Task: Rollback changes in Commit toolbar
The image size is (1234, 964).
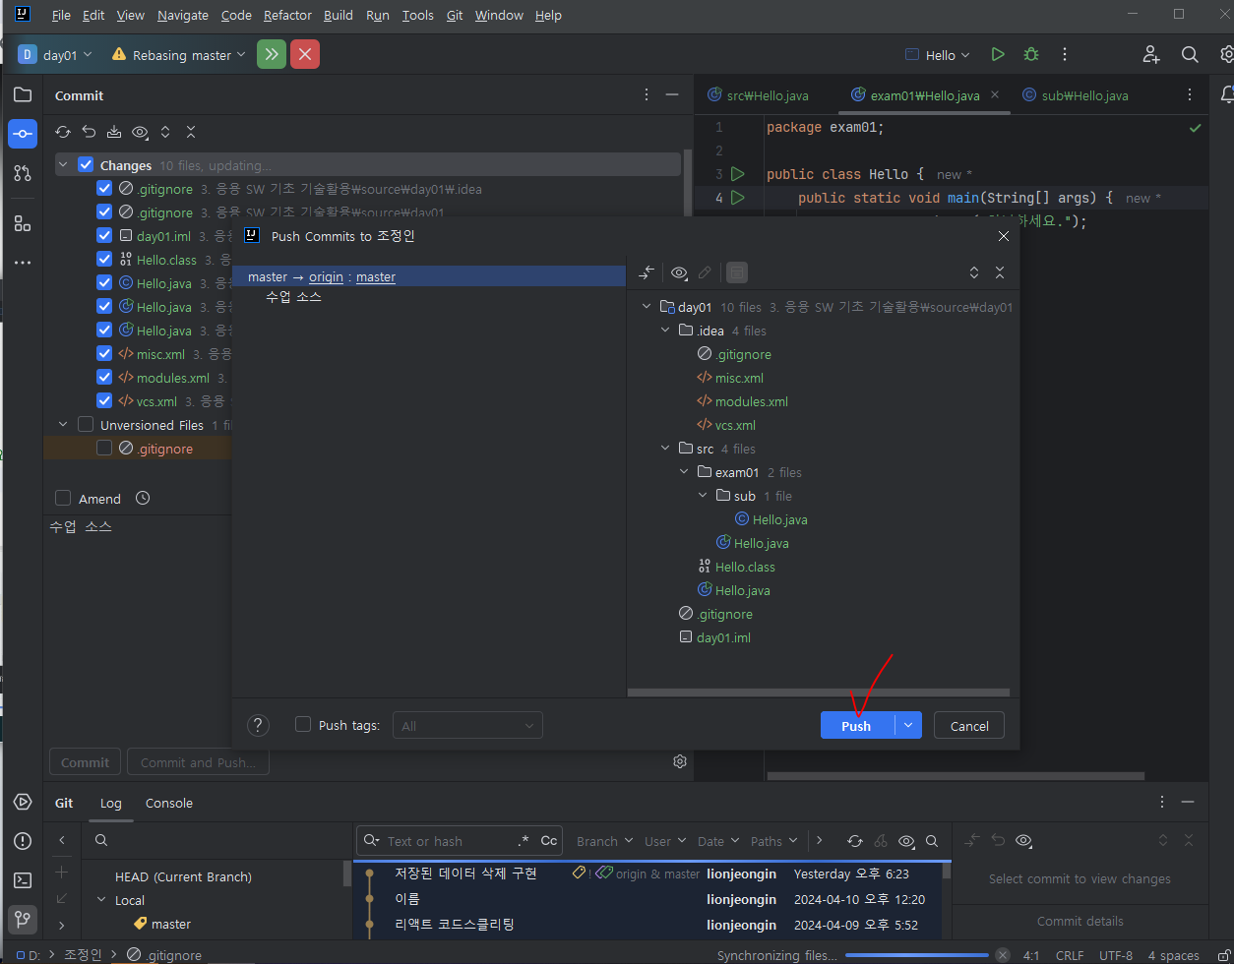Action: [x=89, y=132]
